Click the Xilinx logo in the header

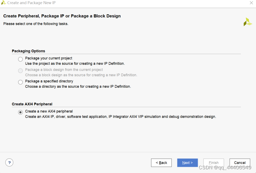coord(247,22)
